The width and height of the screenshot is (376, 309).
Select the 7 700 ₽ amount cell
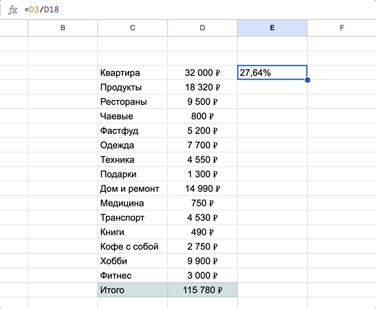[203, 145]
